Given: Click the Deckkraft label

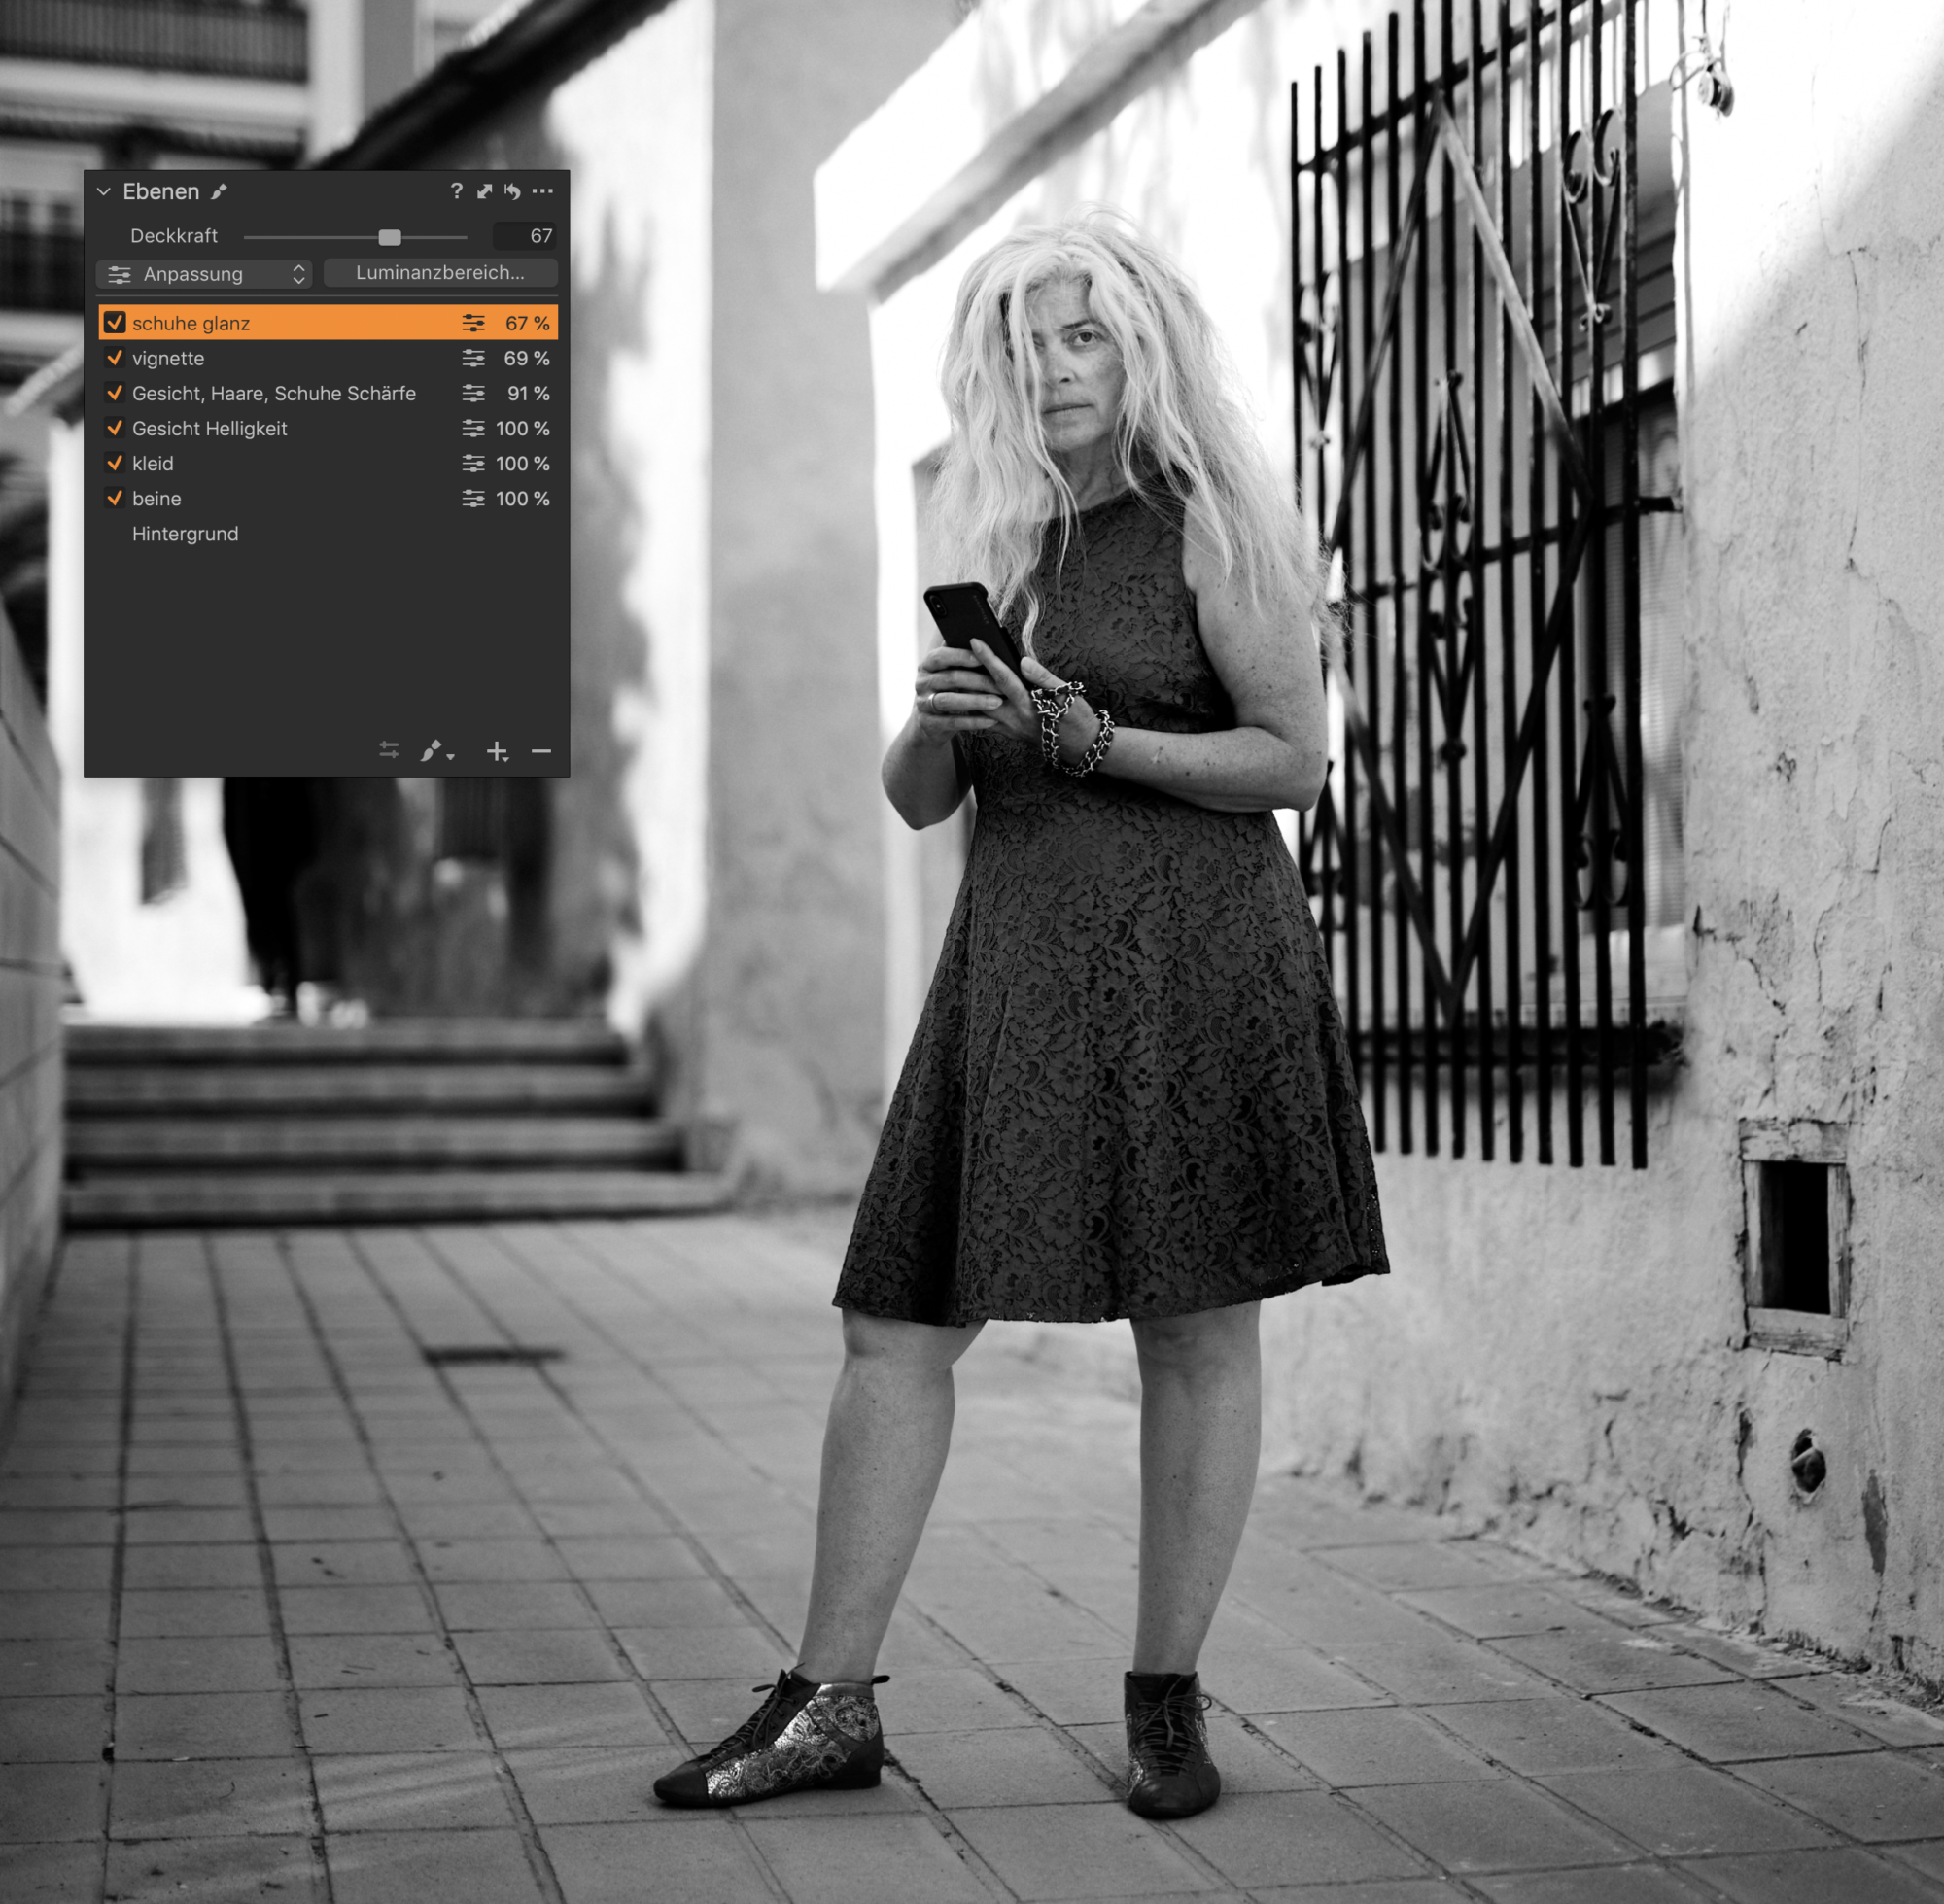Looking at the screenshot, I should click(x=174, y=236).
